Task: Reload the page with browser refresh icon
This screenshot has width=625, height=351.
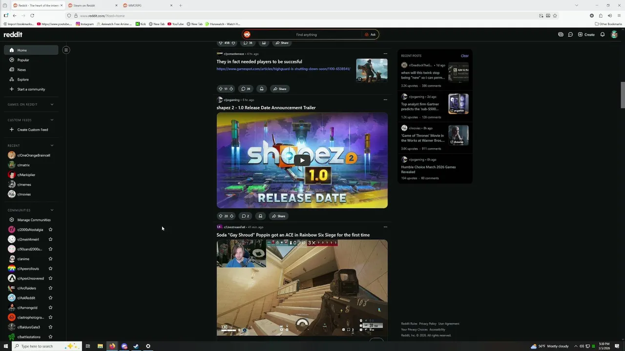Action: coord(32,16)
